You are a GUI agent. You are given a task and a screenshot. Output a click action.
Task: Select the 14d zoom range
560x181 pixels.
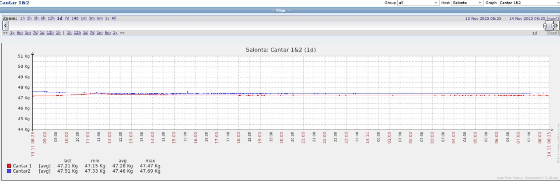pyautogui.click(x=75, y=18)
